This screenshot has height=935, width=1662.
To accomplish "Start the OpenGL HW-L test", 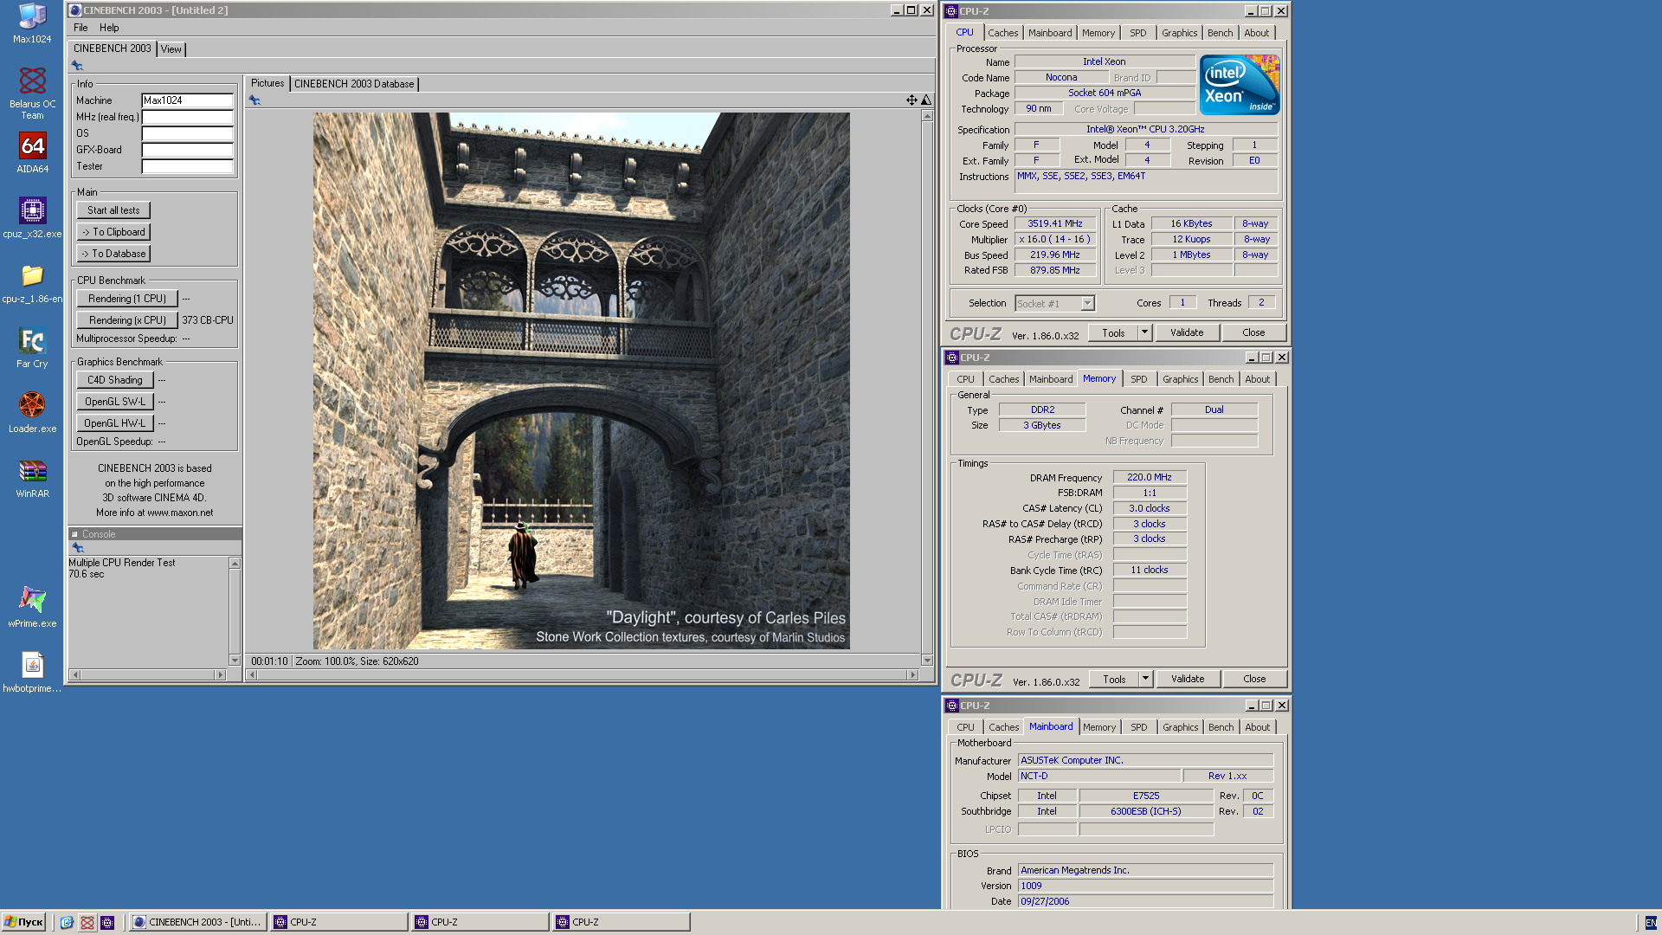I will [x=115, y=423].
